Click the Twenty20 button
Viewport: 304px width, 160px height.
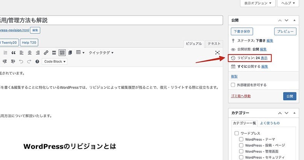pos(9,43)
